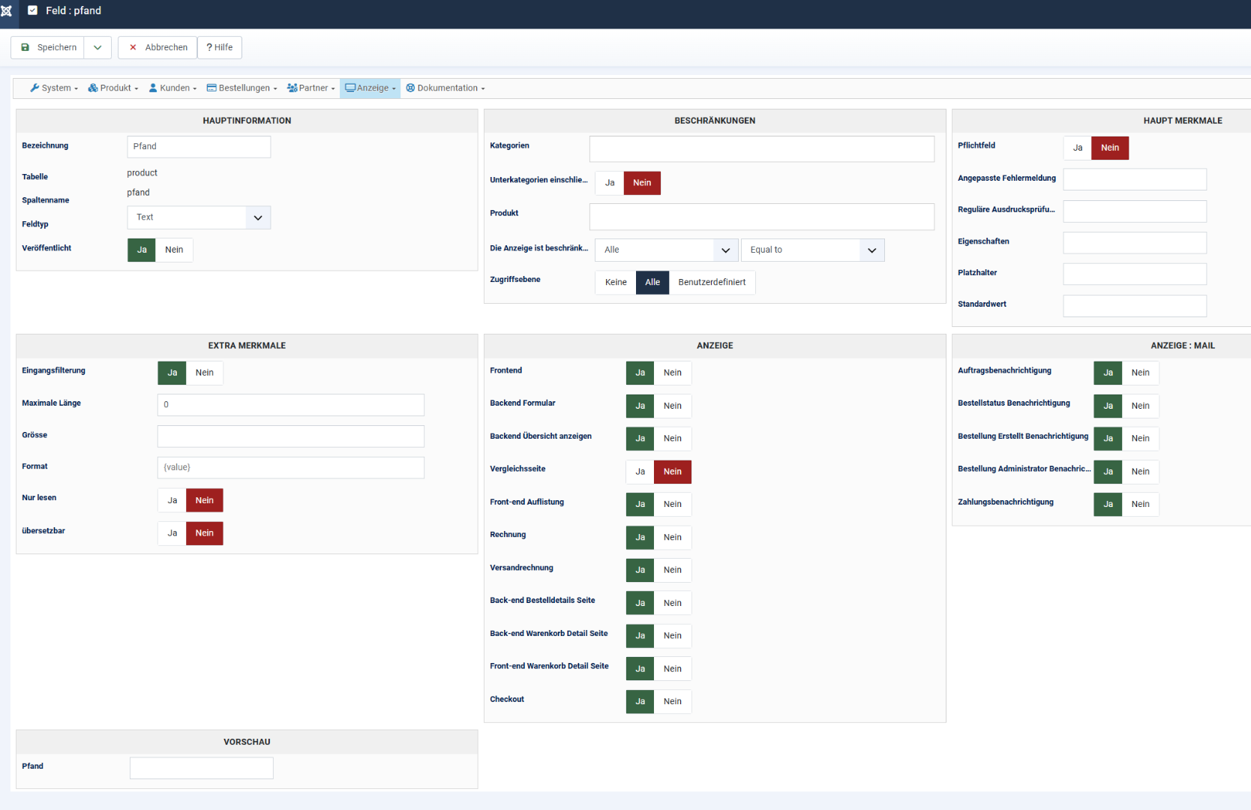
Task: Click the Platzhalter input field
Action: click(1135, 274)
